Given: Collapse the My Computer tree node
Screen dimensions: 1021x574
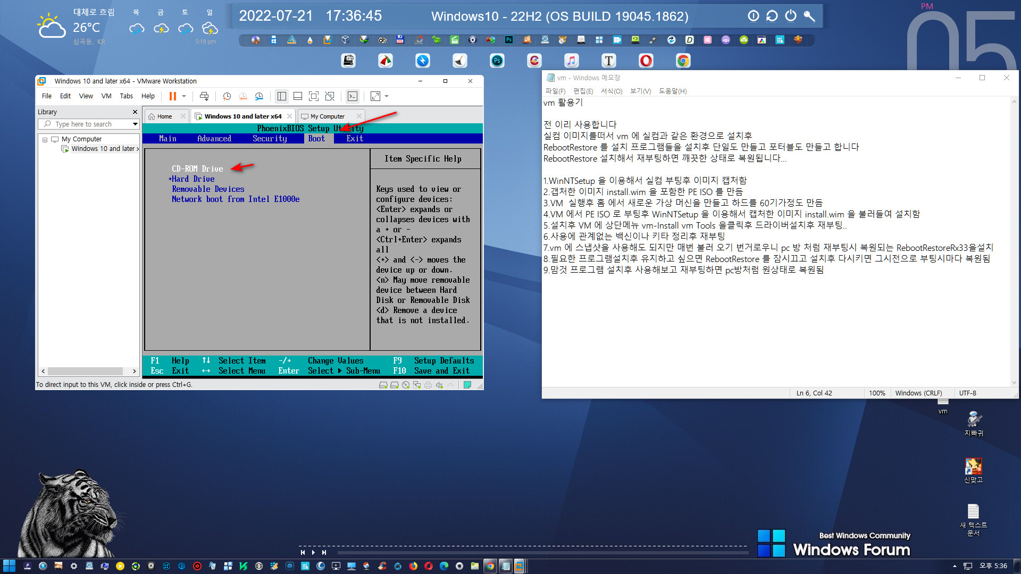Looking at the screenshot, I should tap(45, 140).
